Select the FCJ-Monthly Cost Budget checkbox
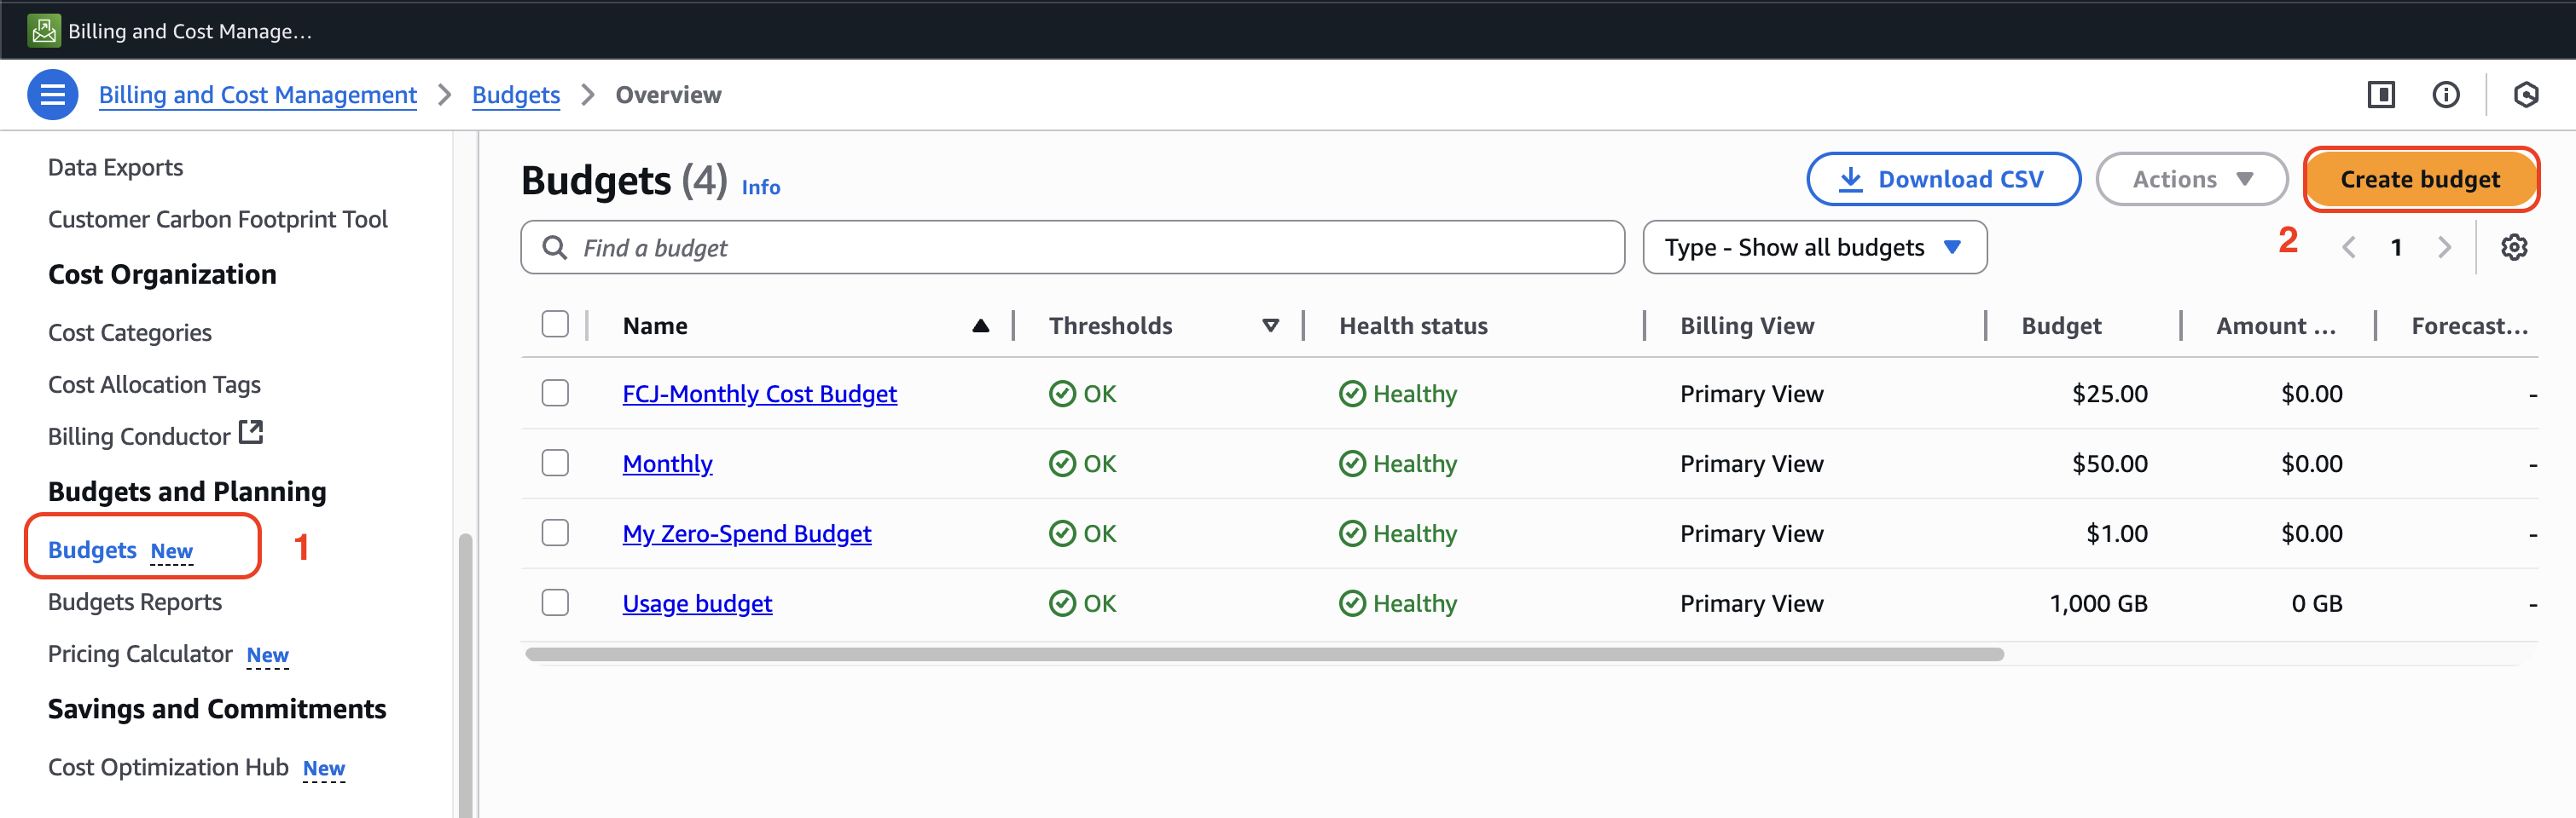 (555, 394)
